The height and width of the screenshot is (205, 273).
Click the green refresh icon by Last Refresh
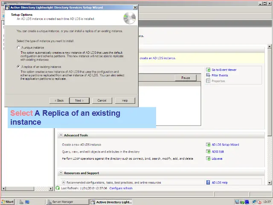point(58,188)
